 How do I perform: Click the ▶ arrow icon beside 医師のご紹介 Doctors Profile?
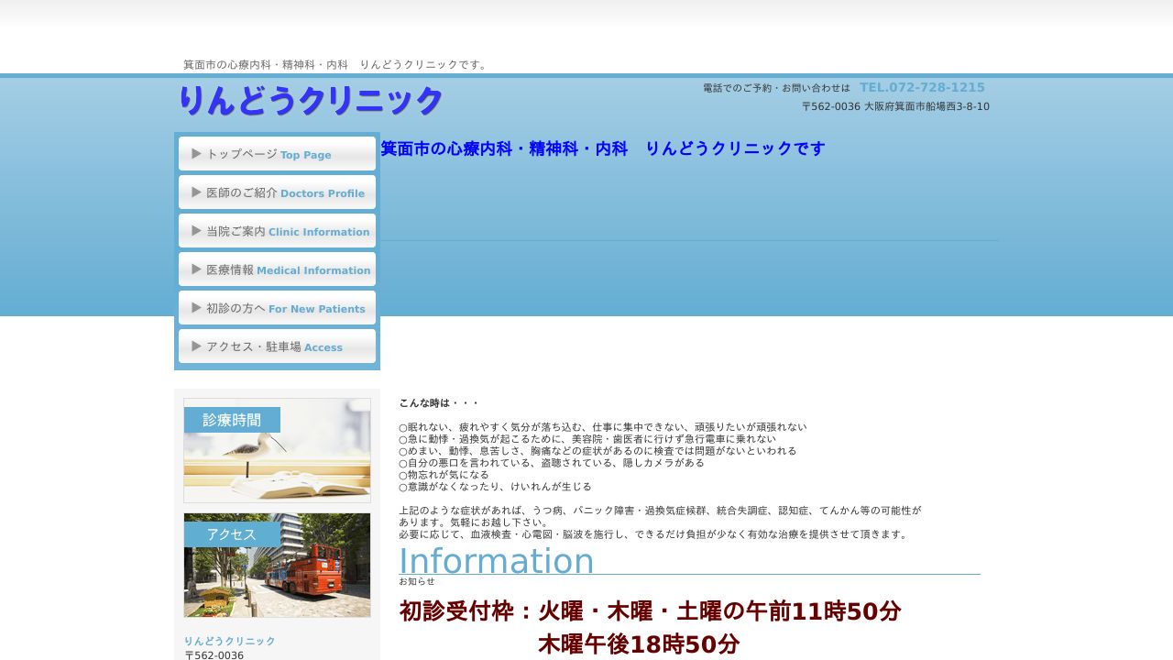click(x=195, y=192)
